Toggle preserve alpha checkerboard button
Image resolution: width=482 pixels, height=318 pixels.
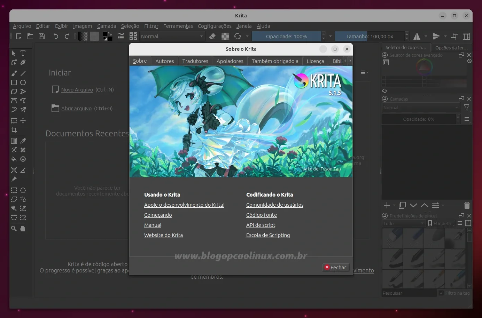(225, 36)
